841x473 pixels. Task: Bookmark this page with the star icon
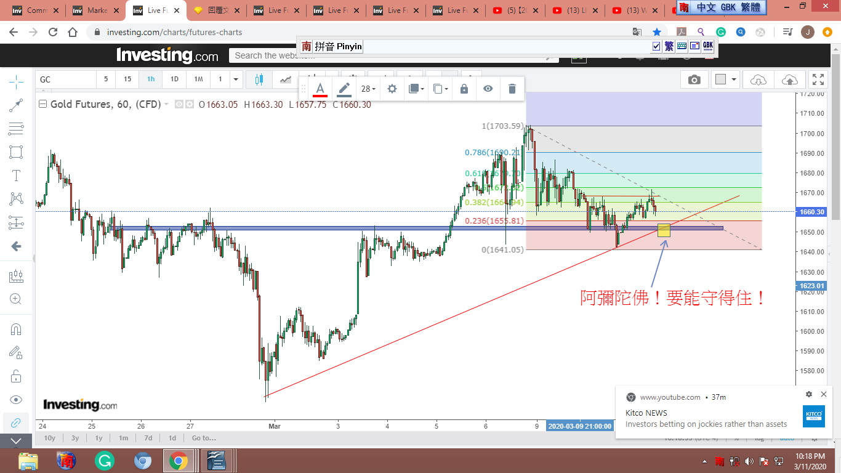(x=657, y=32)
